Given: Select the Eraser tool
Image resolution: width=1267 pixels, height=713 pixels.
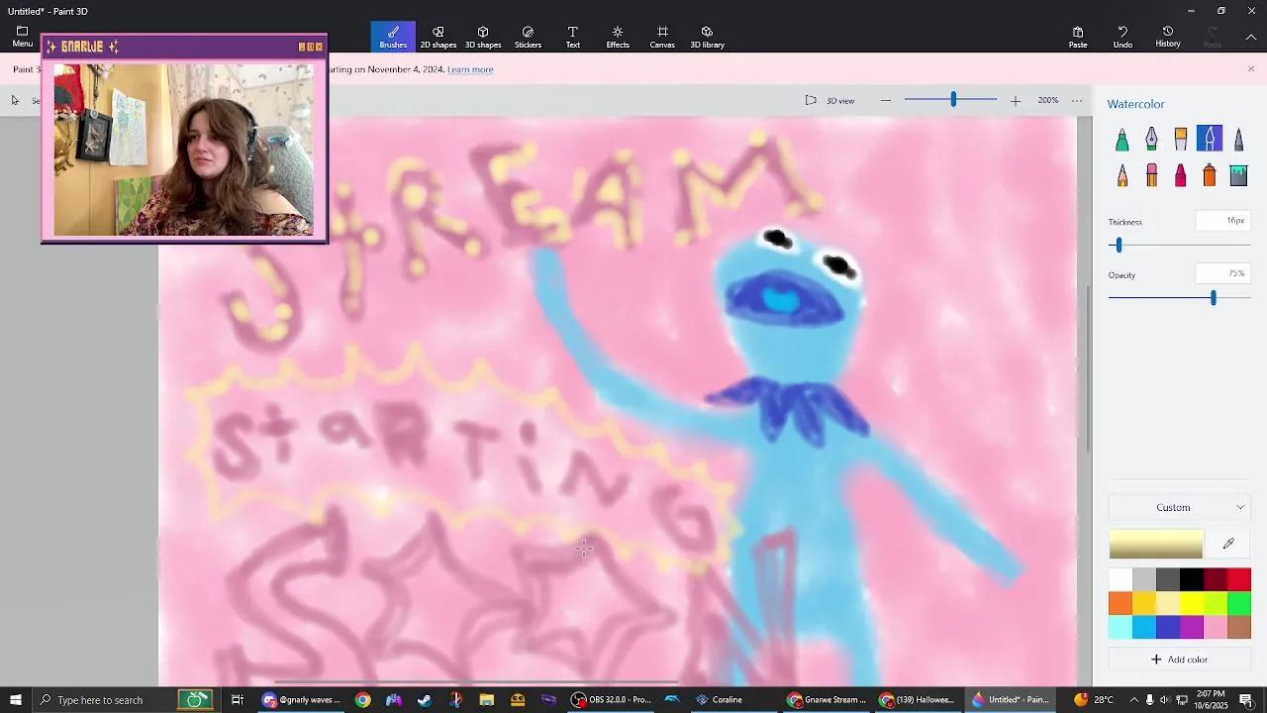Looking at the screenshot, I should click(x=1151, y=175).
